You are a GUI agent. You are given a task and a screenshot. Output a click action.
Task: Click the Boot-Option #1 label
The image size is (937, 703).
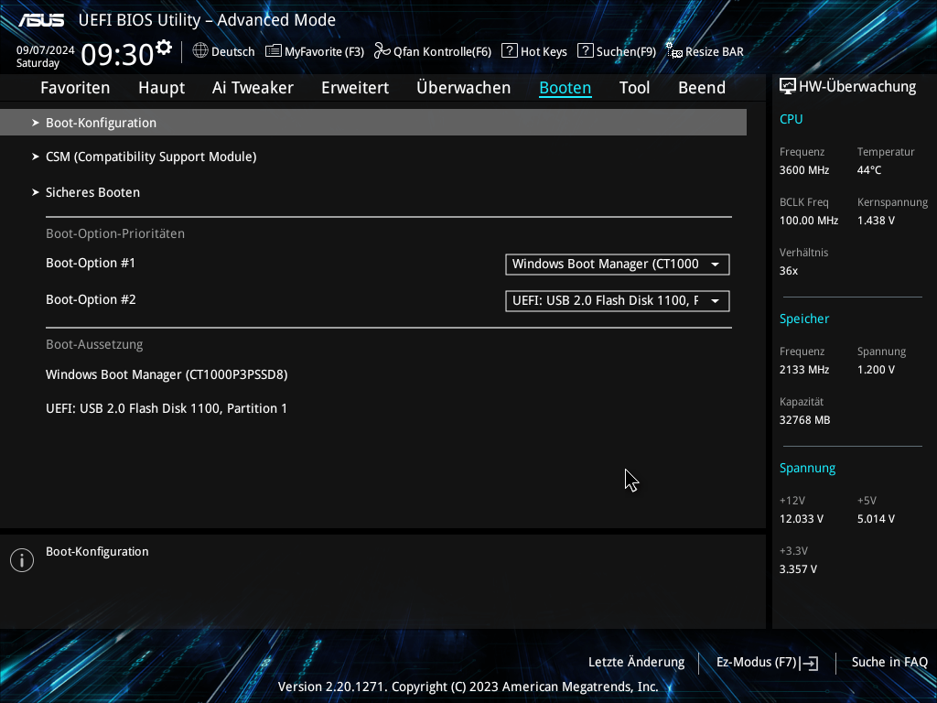pos(91,263)
